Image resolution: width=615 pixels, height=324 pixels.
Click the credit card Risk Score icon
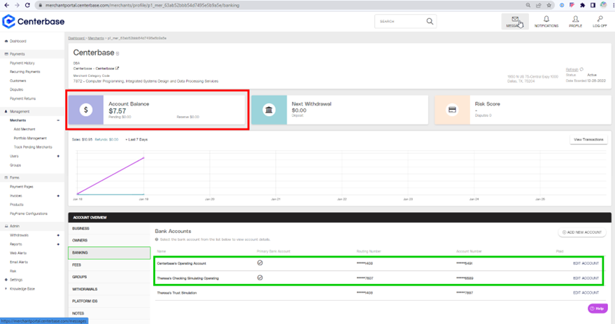tap(452, 110)
